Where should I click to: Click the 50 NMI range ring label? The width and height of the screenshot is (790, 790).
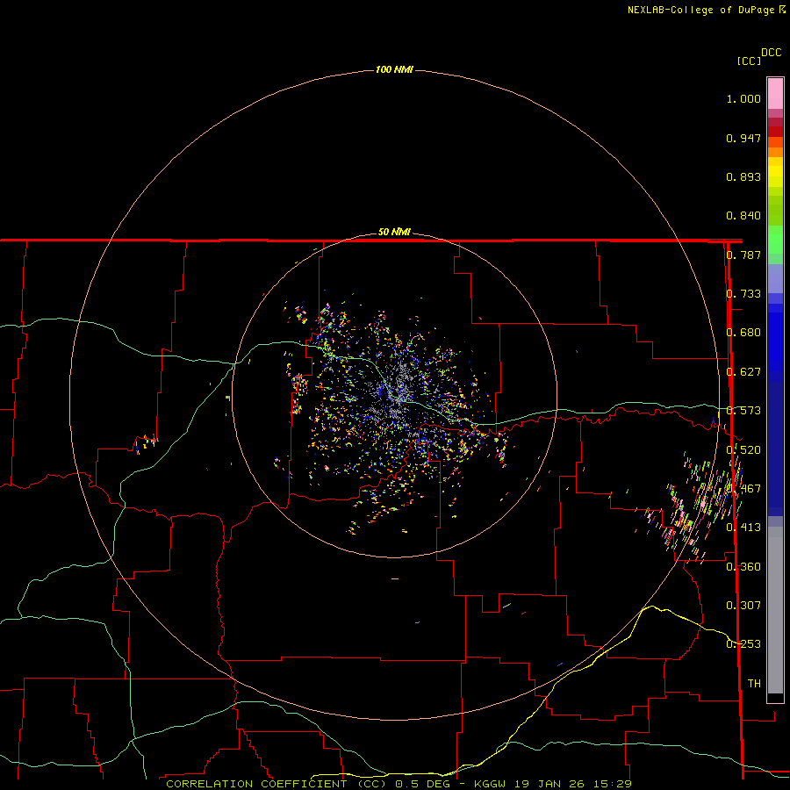(x=394, y=232)
